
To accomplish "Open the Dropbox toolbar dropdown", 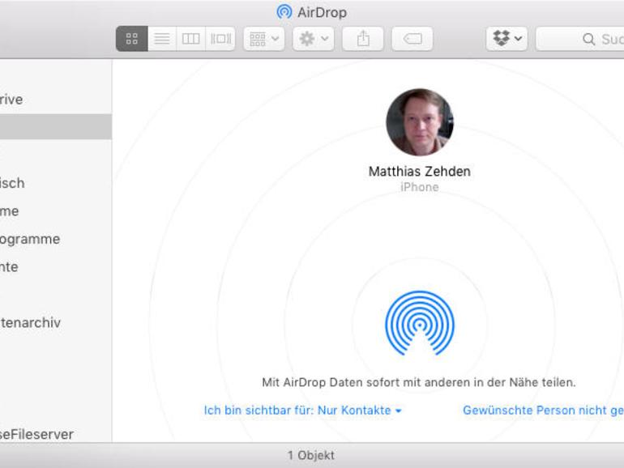I will (506, 39).
